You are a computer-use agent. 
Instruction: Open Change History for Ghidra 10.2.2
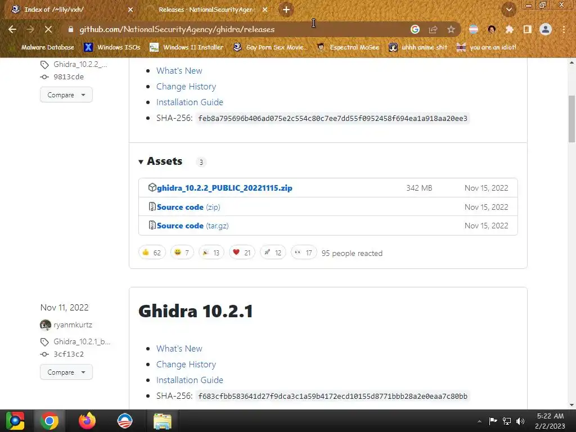(x=186, y=86)
